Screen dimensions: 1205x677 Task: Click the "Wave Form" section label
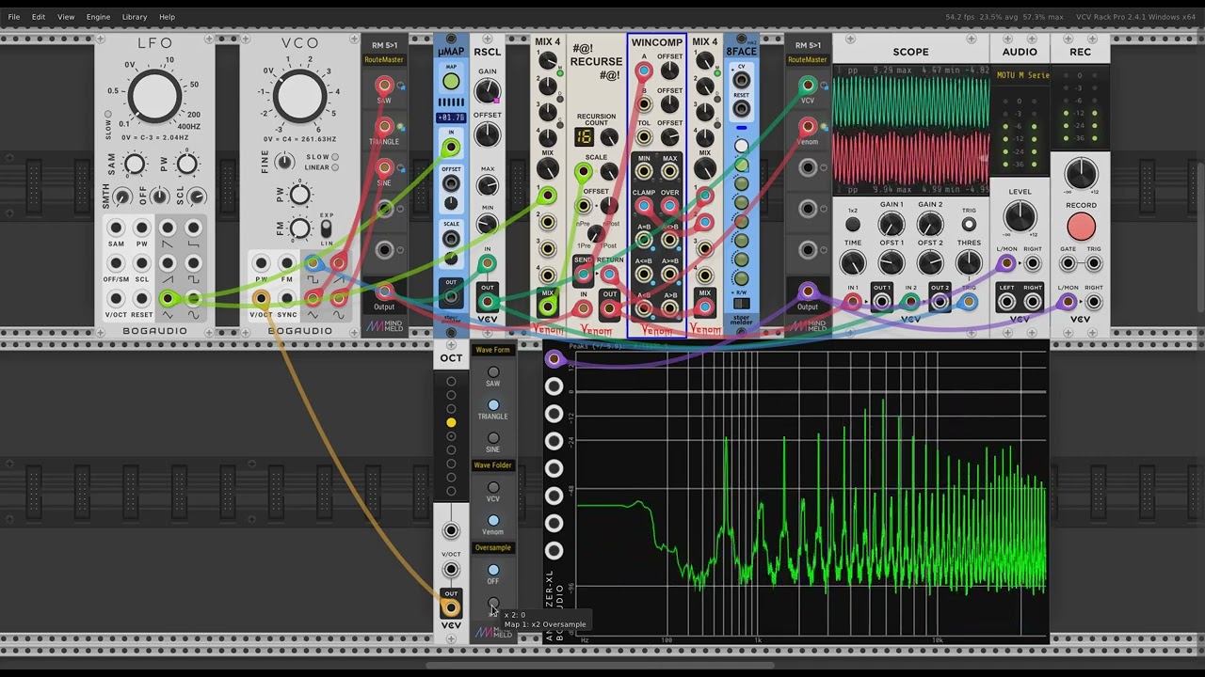[x=492, y=350]
